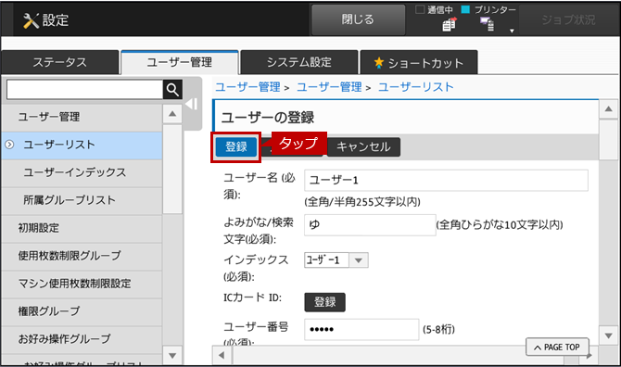Collapse the sidebar with the arrow handle

[x=192, y=104]
